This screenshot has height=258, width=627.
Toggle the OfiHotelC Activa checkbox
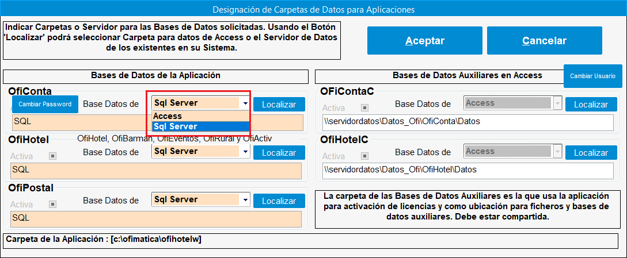pyautogui.click(x=364, y=156)
